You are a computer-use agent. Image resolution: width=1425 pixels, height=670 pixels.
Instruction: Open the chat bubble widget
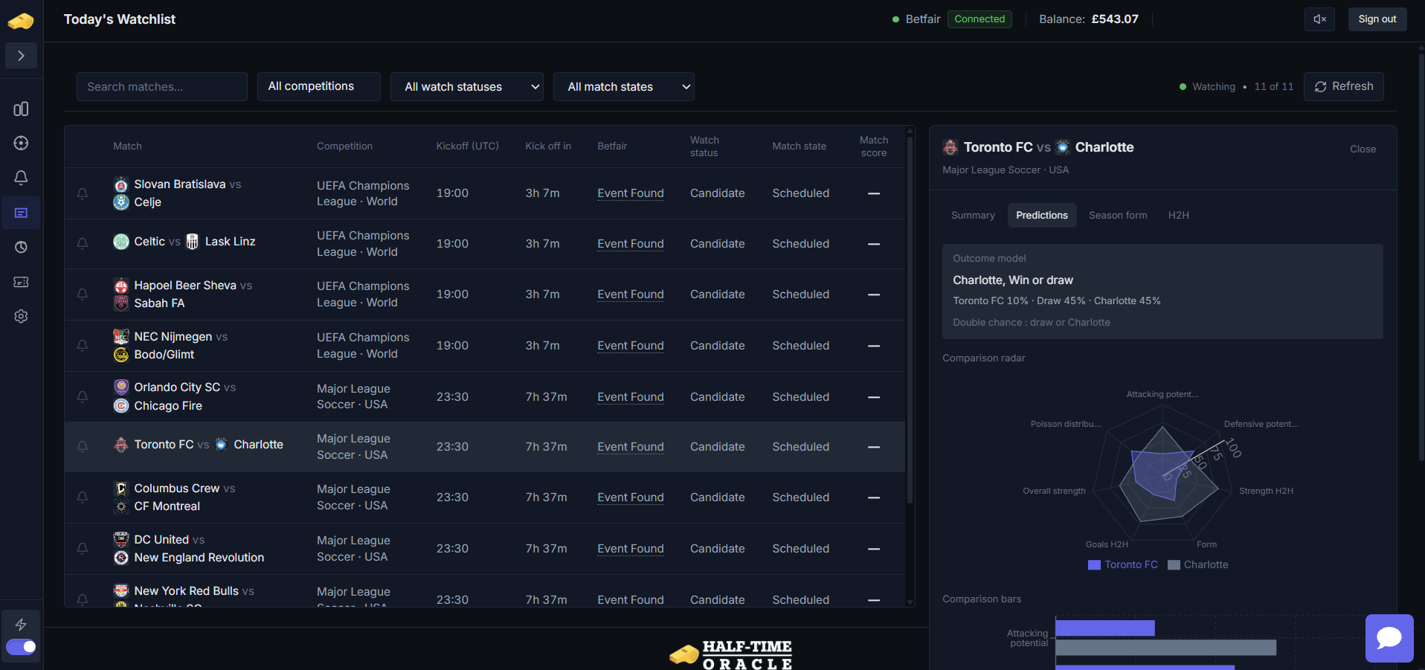1389,638
